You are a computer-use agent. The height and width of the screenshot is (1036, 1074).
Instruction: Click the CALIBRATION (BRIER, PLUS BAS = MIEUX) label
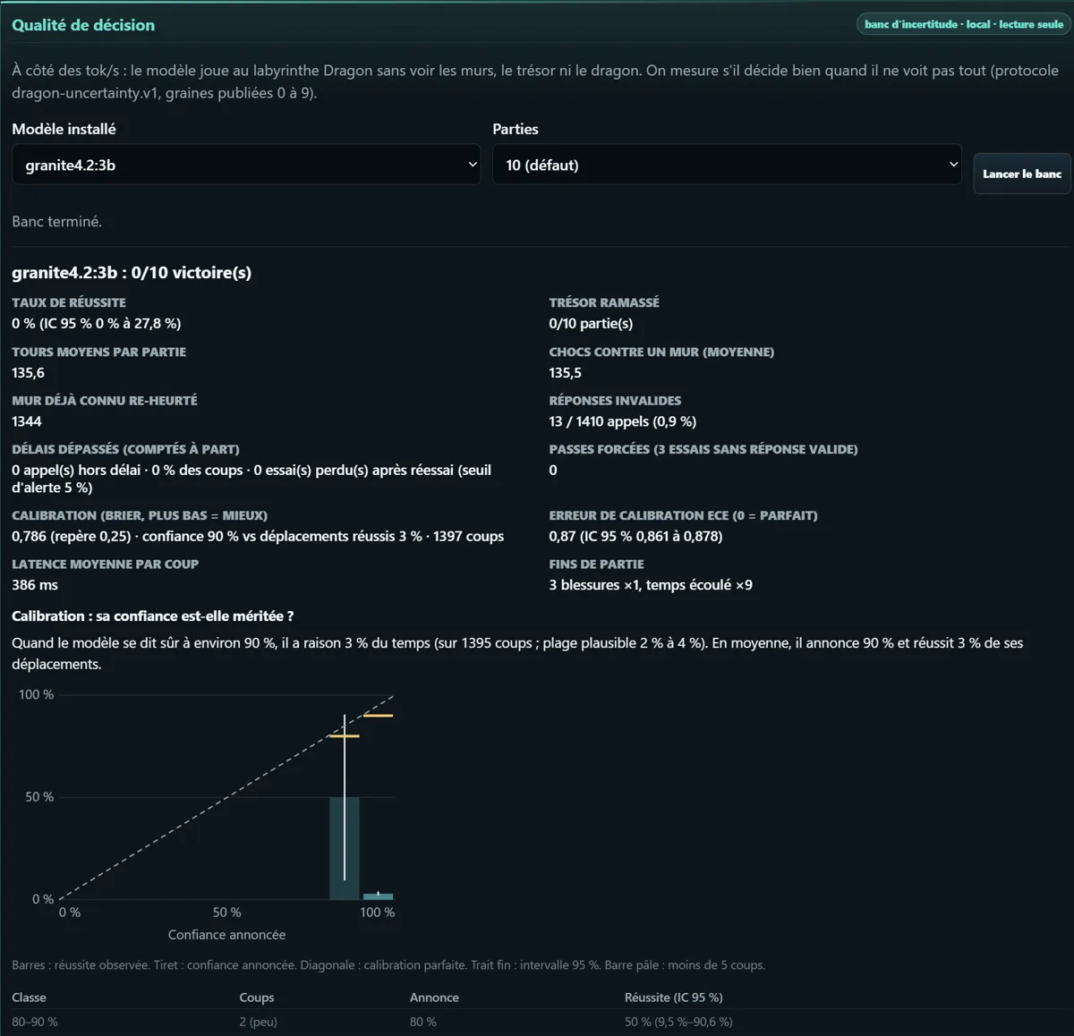point(140,515)
